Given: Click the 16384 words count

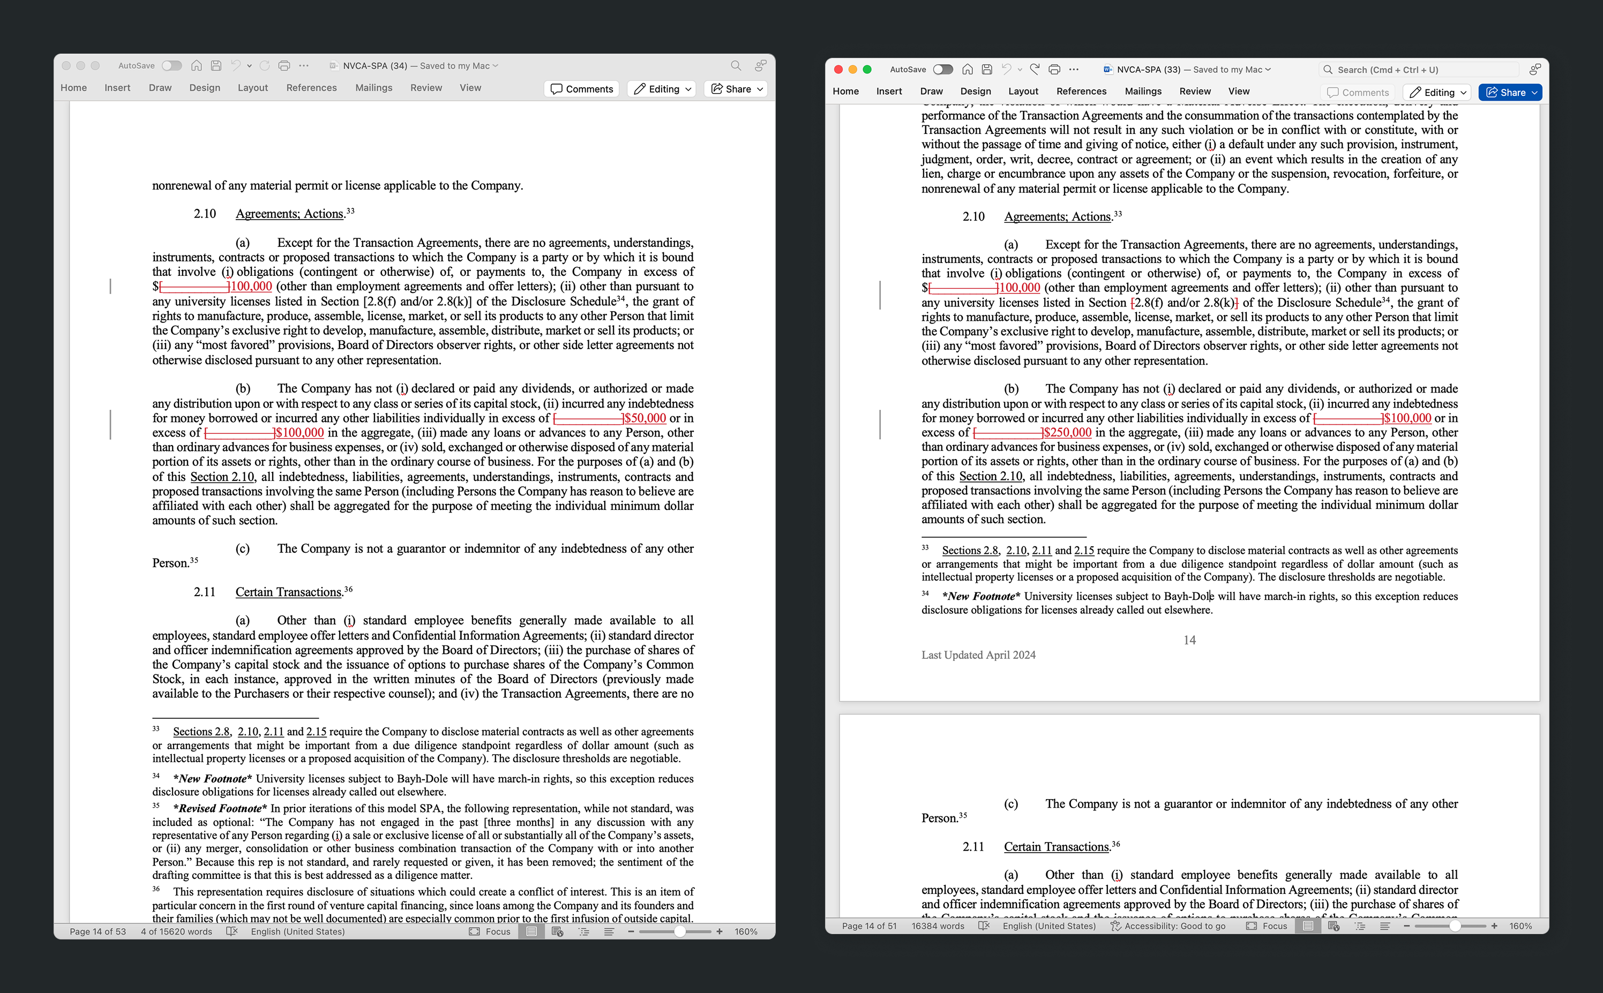Looking at the screenshot, I should click(938, 926).
